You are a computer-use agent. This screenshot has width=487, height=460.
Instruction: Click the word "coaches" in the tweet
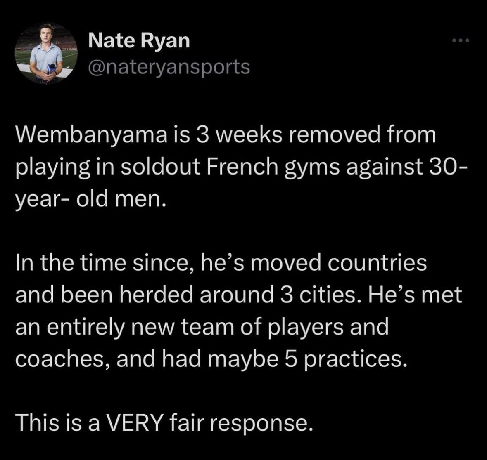62,359
